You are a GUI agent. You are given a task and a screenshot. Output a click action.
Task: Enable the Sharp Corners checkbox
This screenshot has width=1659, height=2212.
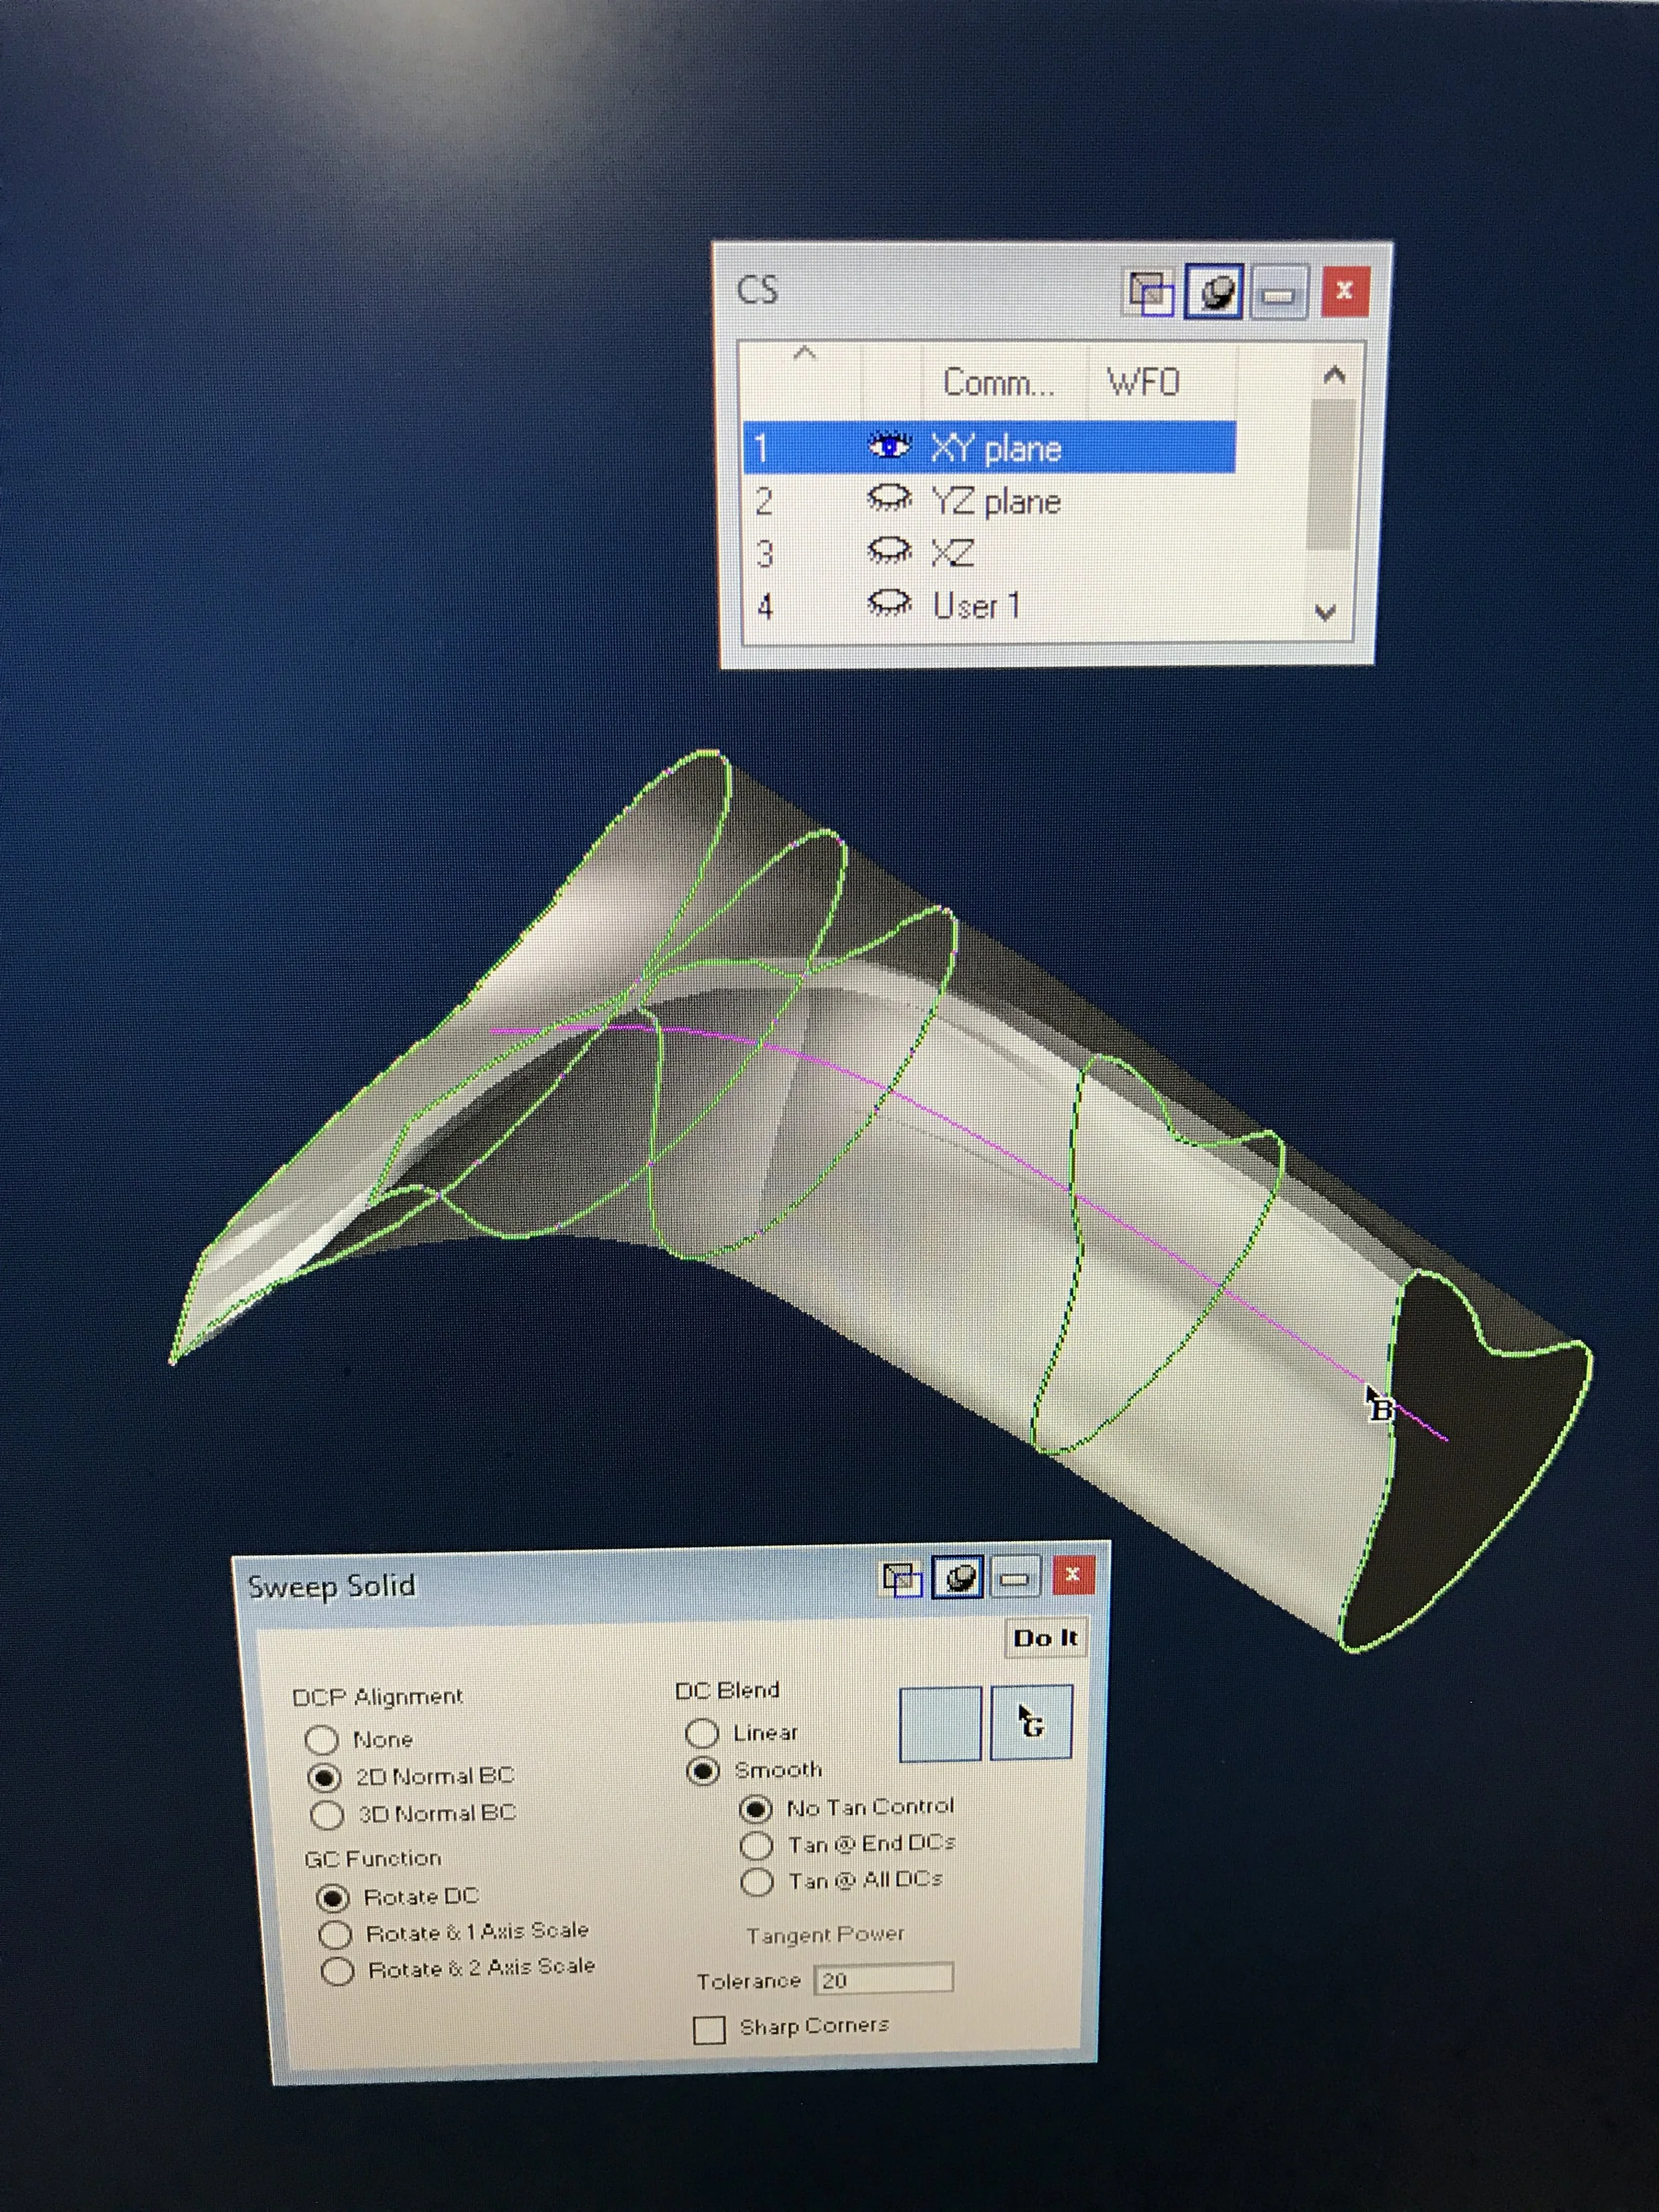pyautogui.click(x=709, y=2030)
